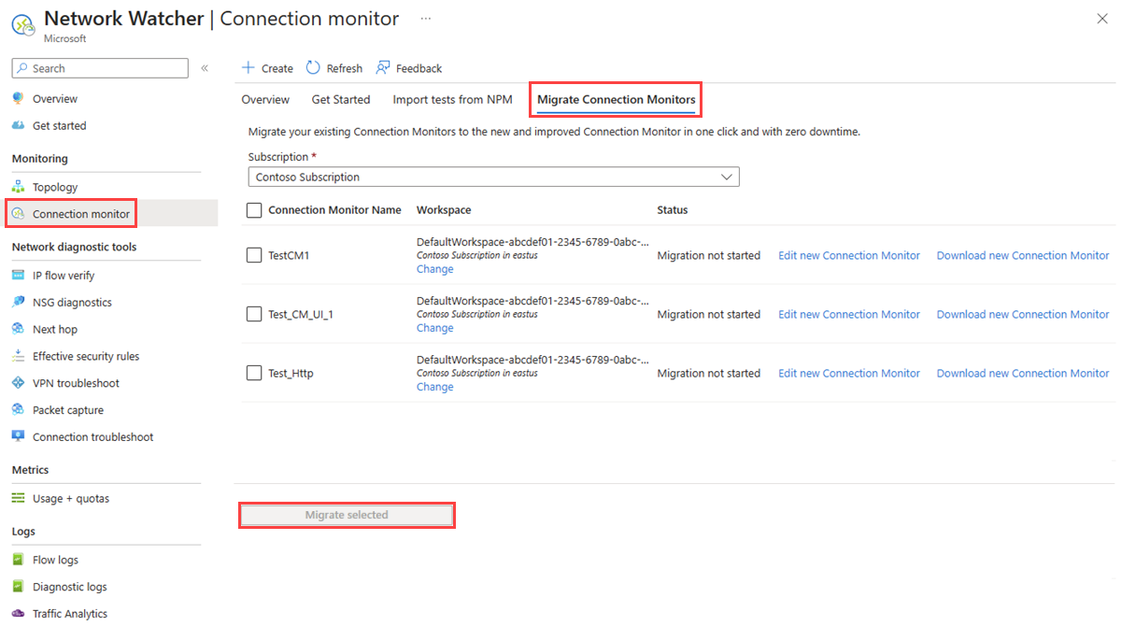Open IP flow verify tool icon
This screenshot has width=1121, height=626.
click(x=18, y=276)
